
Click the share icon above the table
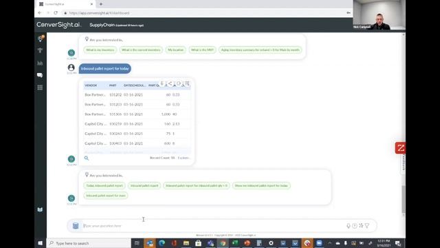[170, 83]
